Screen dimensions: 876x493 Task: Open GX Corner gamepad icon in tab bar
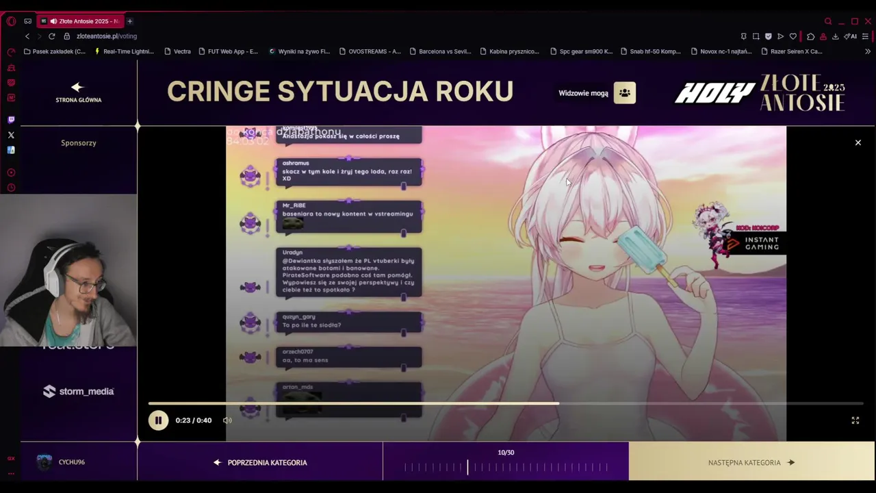tap(27, 21)
